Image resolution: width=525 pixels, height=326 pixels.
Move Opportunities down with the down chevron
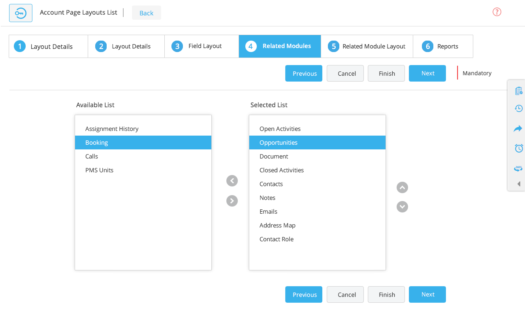click(402, 207)
